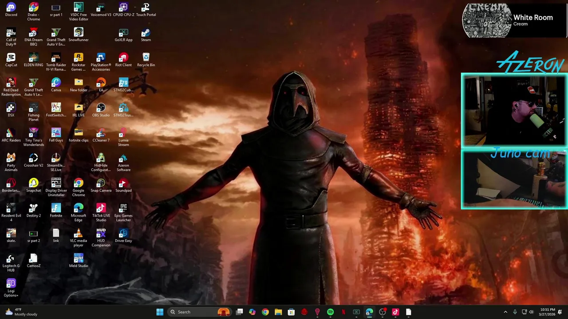Open Netflix from the taskbar
568x319 pixels.
pos(343,312)
